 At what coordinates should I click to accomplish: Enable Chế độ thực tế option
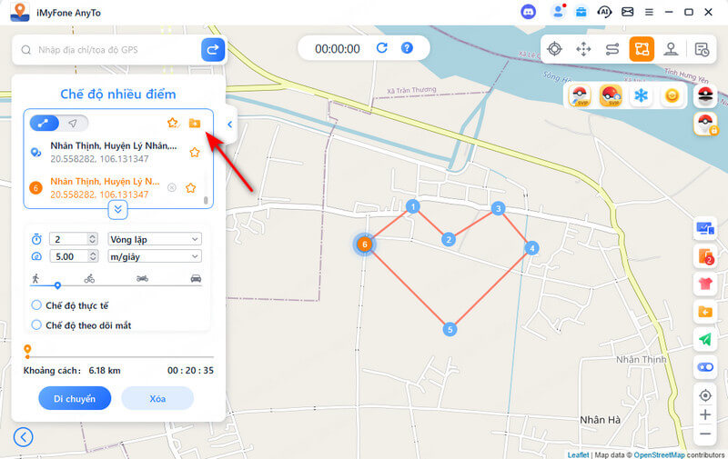click(x=37, y=305)
